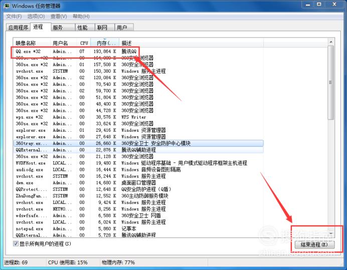Switch to the 用户 tab
347x270 pixels.
[124, 28]
